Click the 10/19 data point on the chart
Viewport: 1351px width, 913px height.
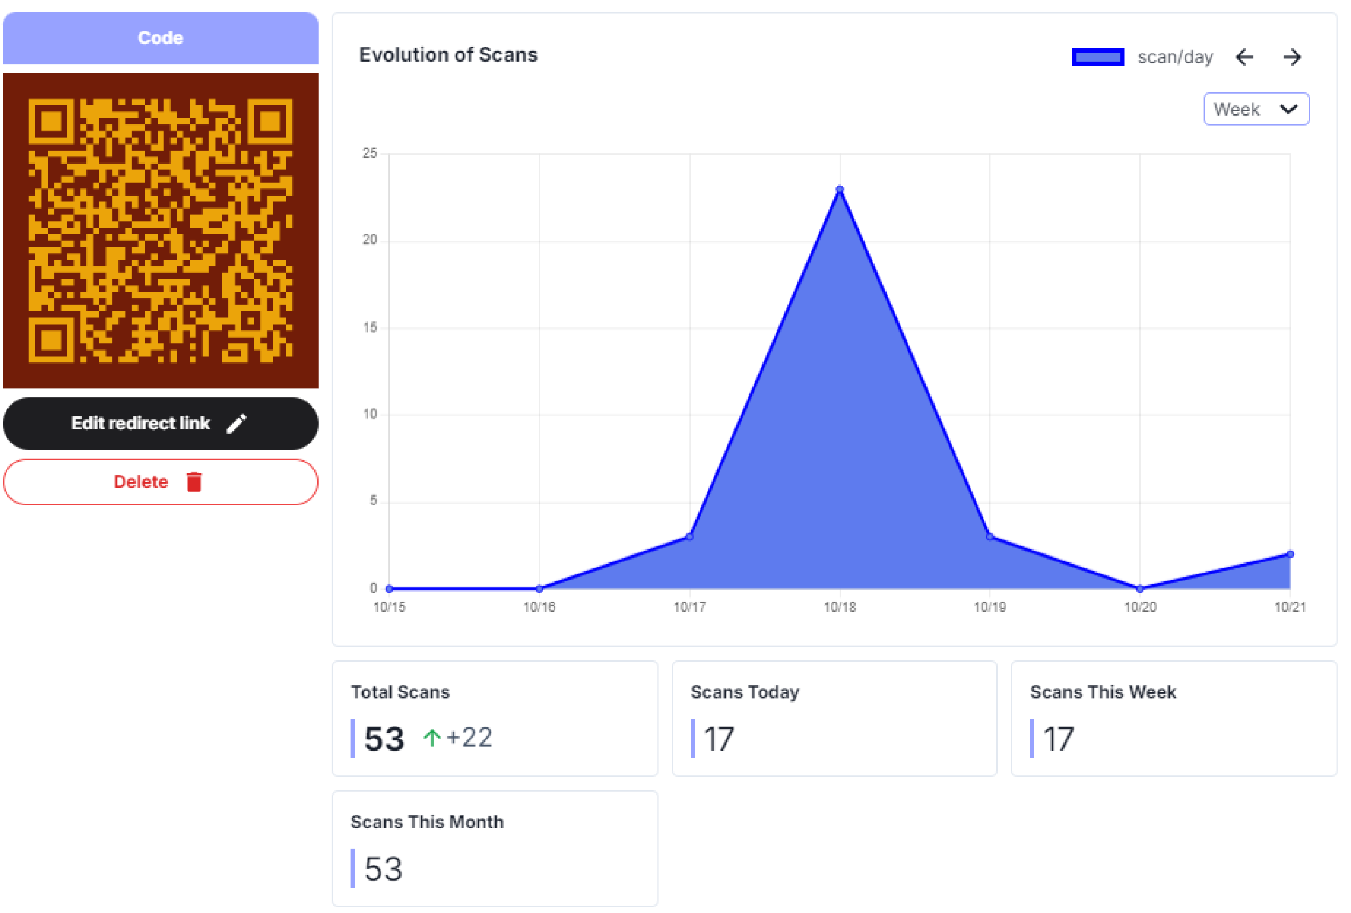[990, 536]
